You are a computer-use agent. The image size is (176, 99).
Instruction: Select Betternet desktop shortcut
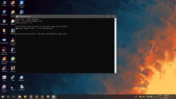coord(21,78)
